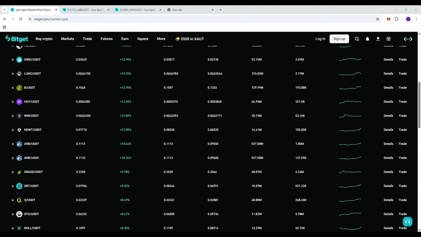Click the download app icon
Screen dimensions: 421x237
pos(378,39)
